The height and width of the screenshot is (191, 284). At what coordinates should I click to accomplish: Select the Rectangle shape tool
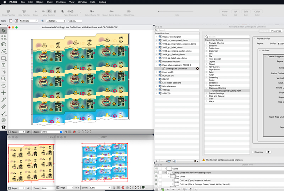point(3,58)
